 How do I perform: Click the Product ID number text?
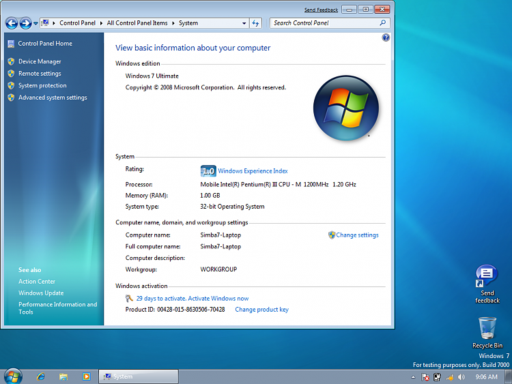tap(191, 310)
